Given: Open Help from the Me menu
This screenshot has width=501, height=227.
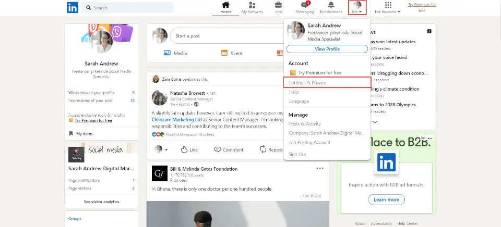Looking at the screenshot, I should tap(294, 92).
